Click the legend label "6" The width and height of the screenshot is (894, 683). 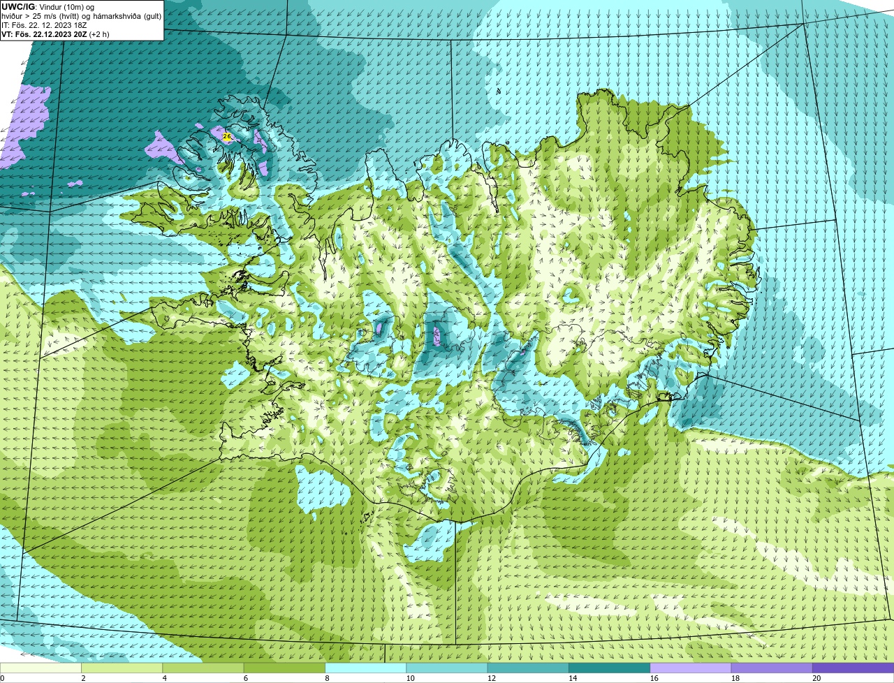pos(246,678)
